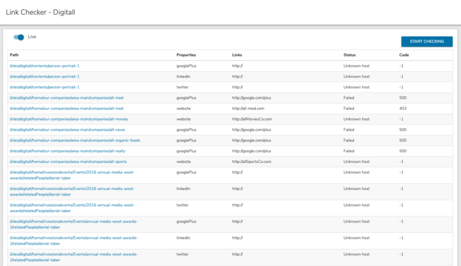The height and width of the screenshot is (266, 461).
Task: Select the 403 status code cell
Action: pos(403,108)
